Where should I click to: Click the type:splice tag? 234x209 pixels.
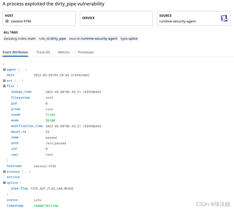pyautogui.click(x=129, y=39)
